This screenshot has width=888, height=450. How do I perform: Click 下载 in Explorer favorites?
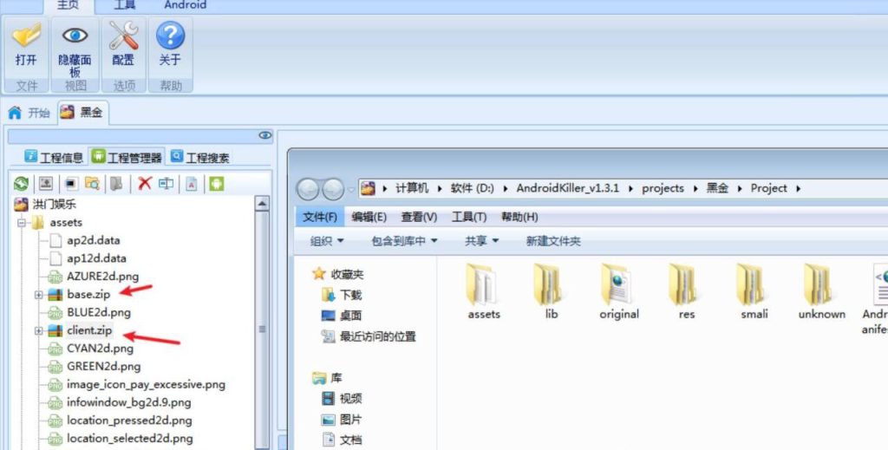tap(342, 295)
